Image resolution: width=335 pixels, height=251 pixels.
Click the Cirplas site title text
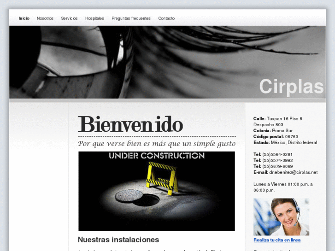coord(291,87)
